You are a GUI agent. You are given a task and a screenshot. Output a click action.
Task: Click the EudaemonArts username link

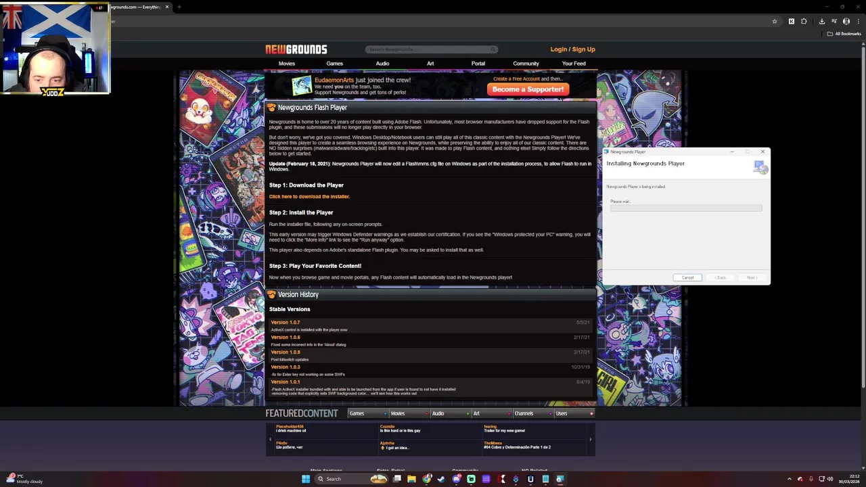(334, 80)
